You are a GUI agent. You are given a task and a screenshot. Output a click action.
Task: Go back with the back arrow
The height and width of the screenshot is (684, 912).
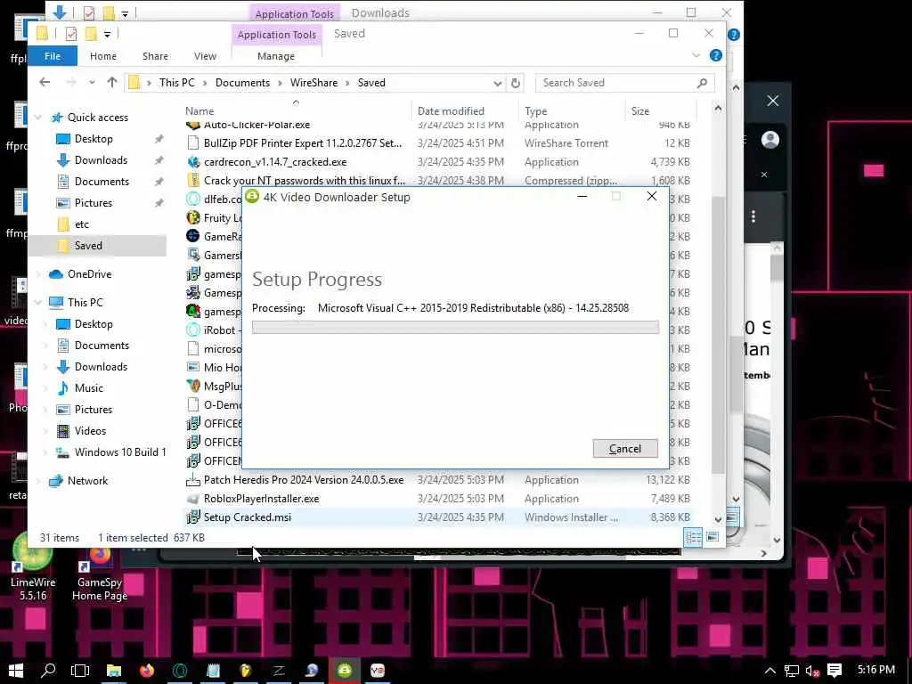[x=45, y=83]
